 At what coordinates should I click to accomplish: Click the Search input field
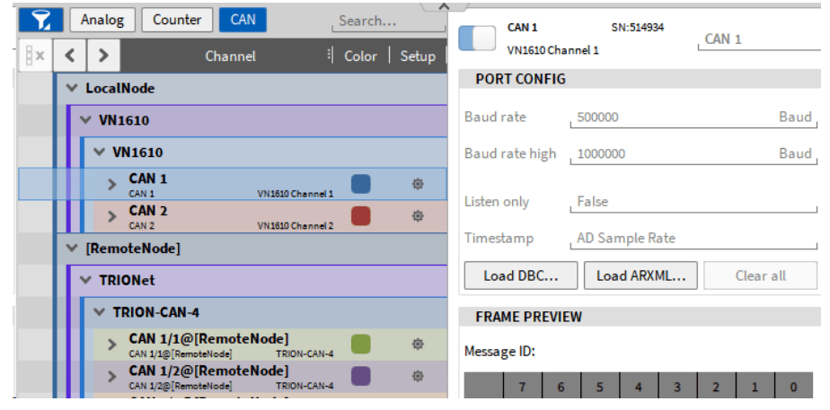386,21
